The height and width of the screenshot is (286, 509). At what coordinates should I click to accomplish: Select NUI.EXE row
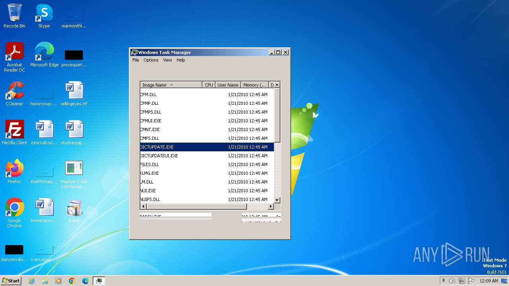tap(207, 191)
